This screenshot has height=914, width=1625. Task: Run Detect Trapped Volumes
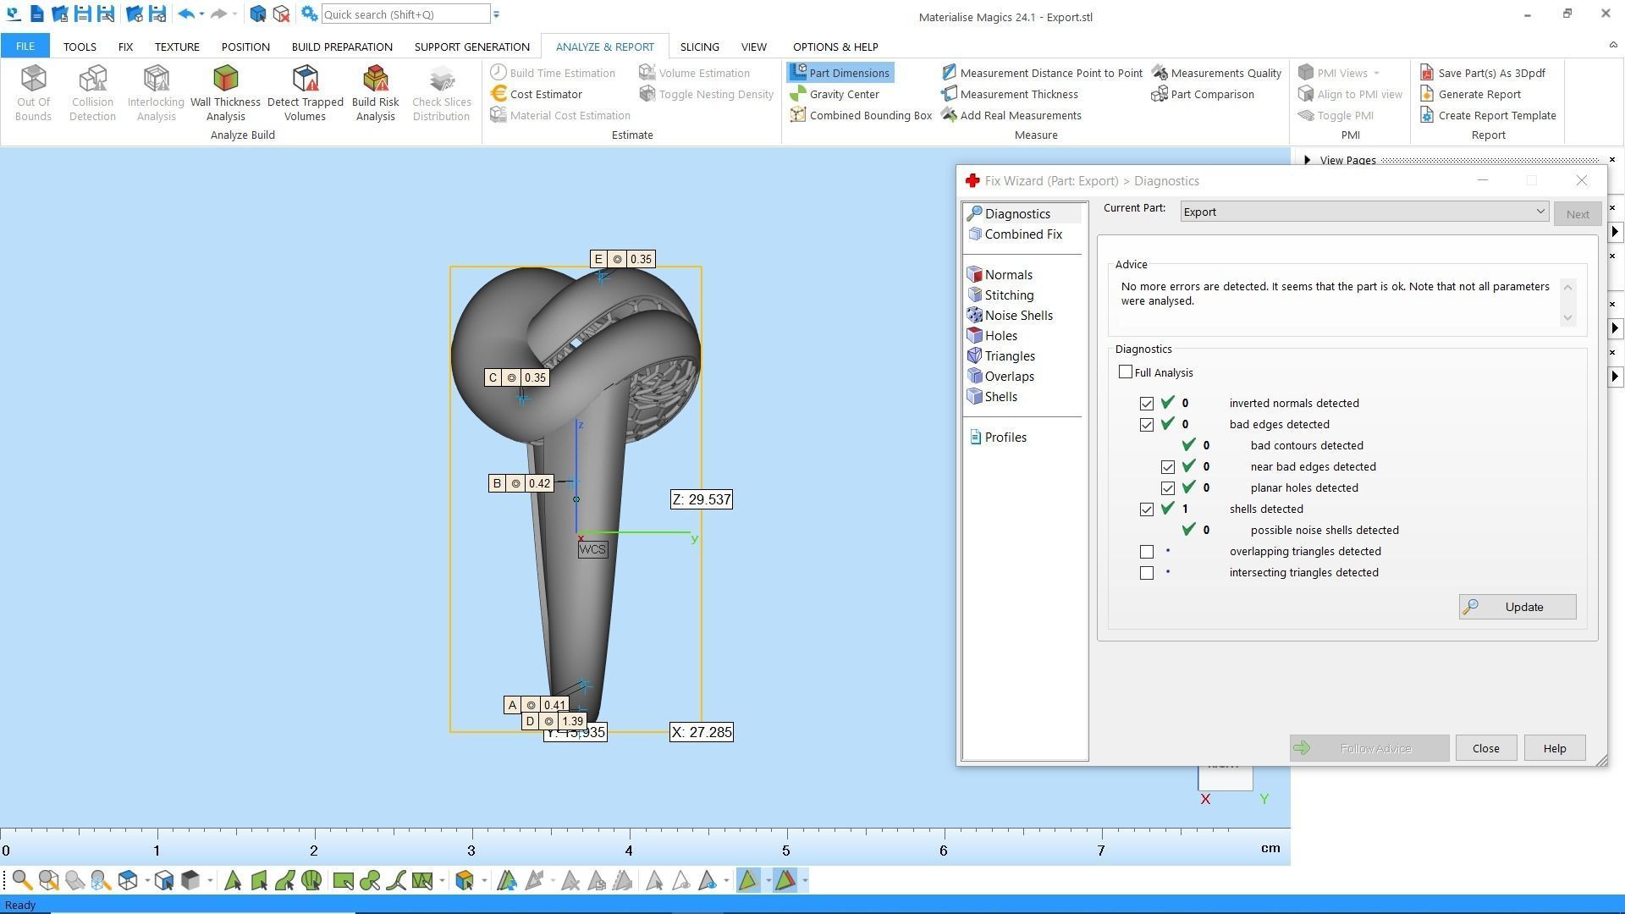click(x=305, y=92)
